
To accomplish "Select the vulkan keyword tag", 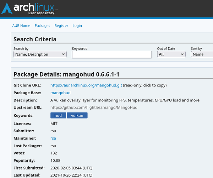I will (x=77, y=115).
